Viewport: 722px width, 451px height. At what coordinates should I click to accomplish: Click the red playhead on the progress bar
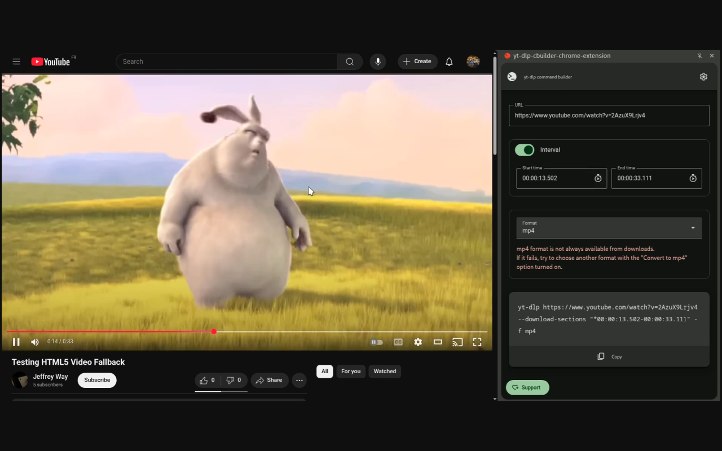click(214, 331)
